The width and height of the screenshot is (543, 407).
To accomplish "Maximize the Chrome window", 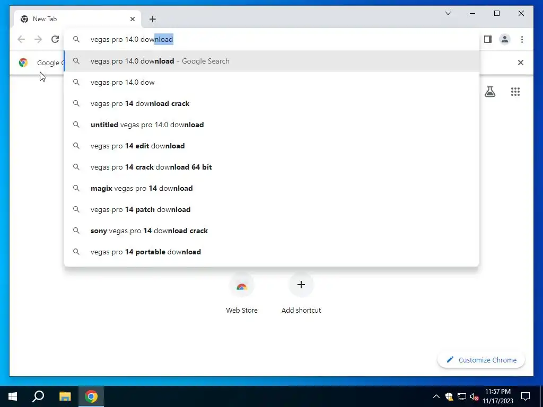I will 496,13.
